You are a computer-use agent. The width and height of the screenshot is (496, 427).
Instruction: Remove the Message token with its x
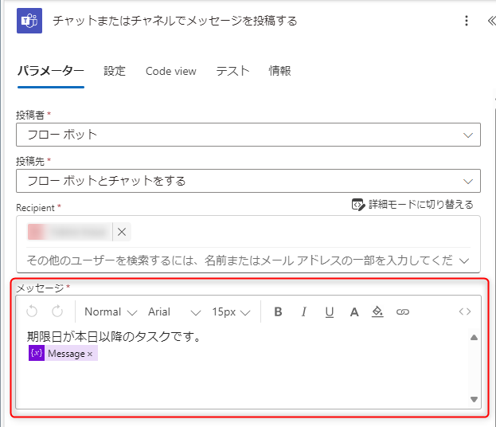[90, 354]
